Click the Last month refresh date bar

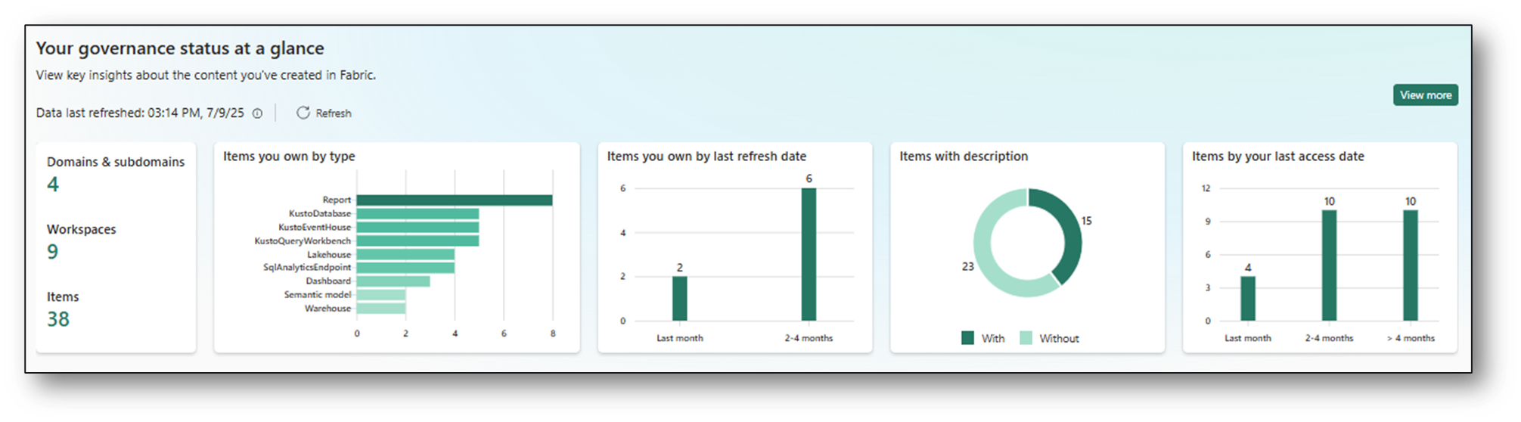coord(680,299)
